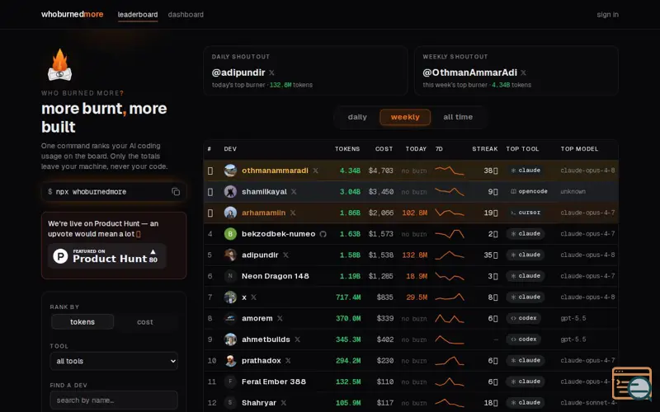Open X profile icon beside @OthmanAmmarAdi shoutout
This screenshot has height=412, width=660.
tap(523, 73)
